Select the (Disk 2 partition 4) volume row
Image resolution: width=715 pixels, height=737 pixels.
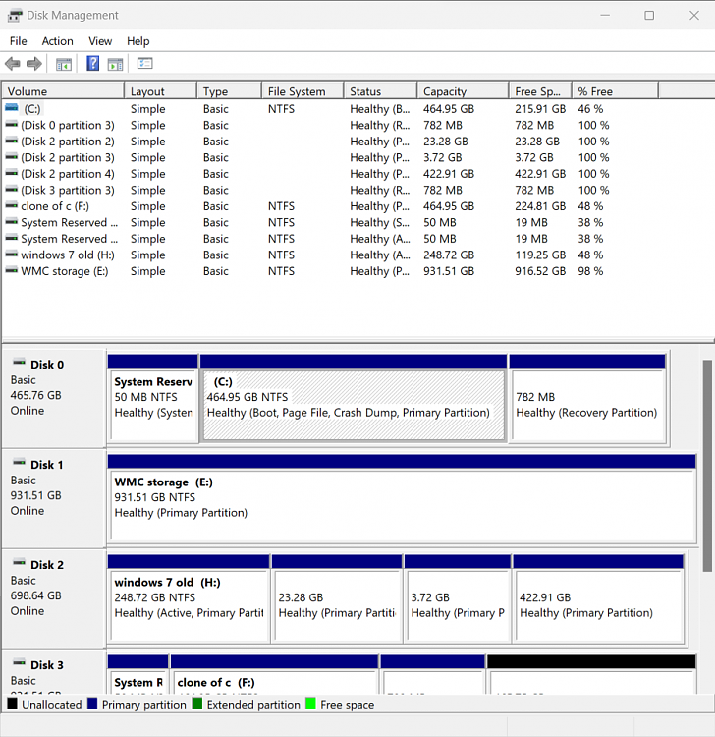point(331,173)
